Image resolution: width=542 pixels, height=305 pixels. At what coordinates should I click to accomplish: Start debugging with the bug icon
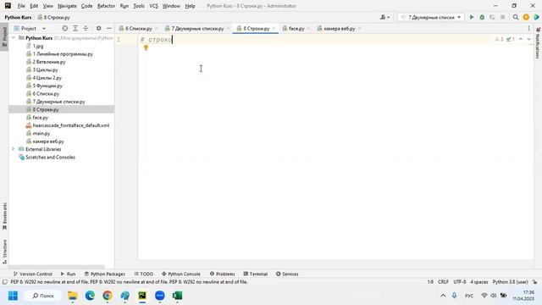[x=482, y=17]
